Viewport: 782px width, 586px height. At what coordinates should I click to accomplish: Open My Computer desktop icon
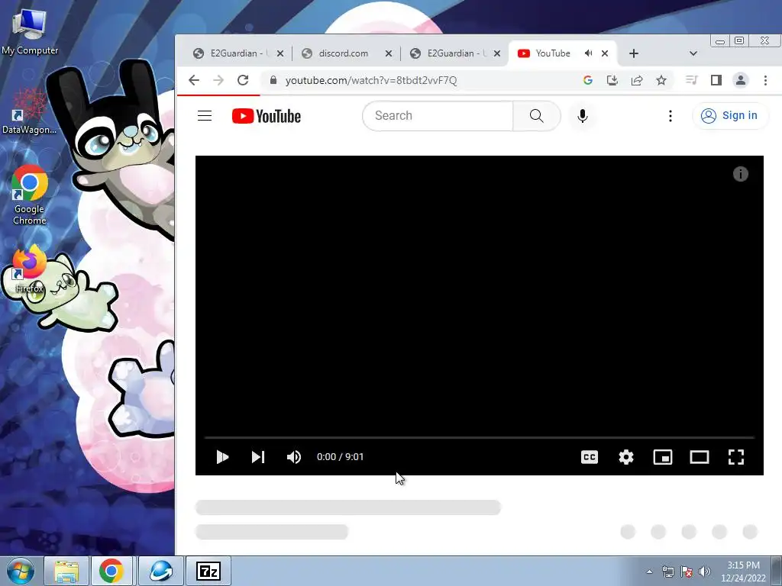(30, 32)
